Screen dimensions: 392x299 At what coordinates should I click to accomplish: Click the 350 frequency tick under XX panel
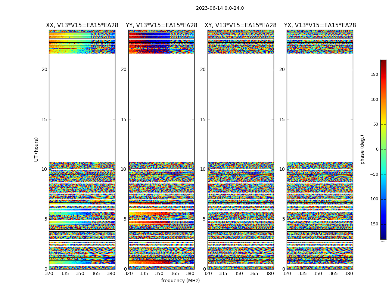(80, 274)
